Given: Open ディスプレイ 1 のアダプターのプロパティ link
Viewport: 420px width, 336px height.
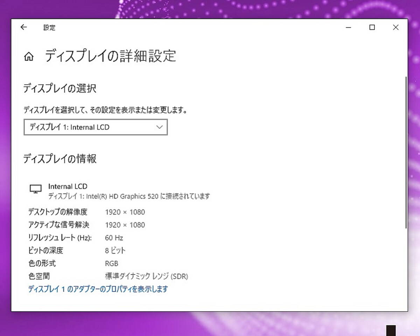Looking at the screenshot, I should point(98,289).
